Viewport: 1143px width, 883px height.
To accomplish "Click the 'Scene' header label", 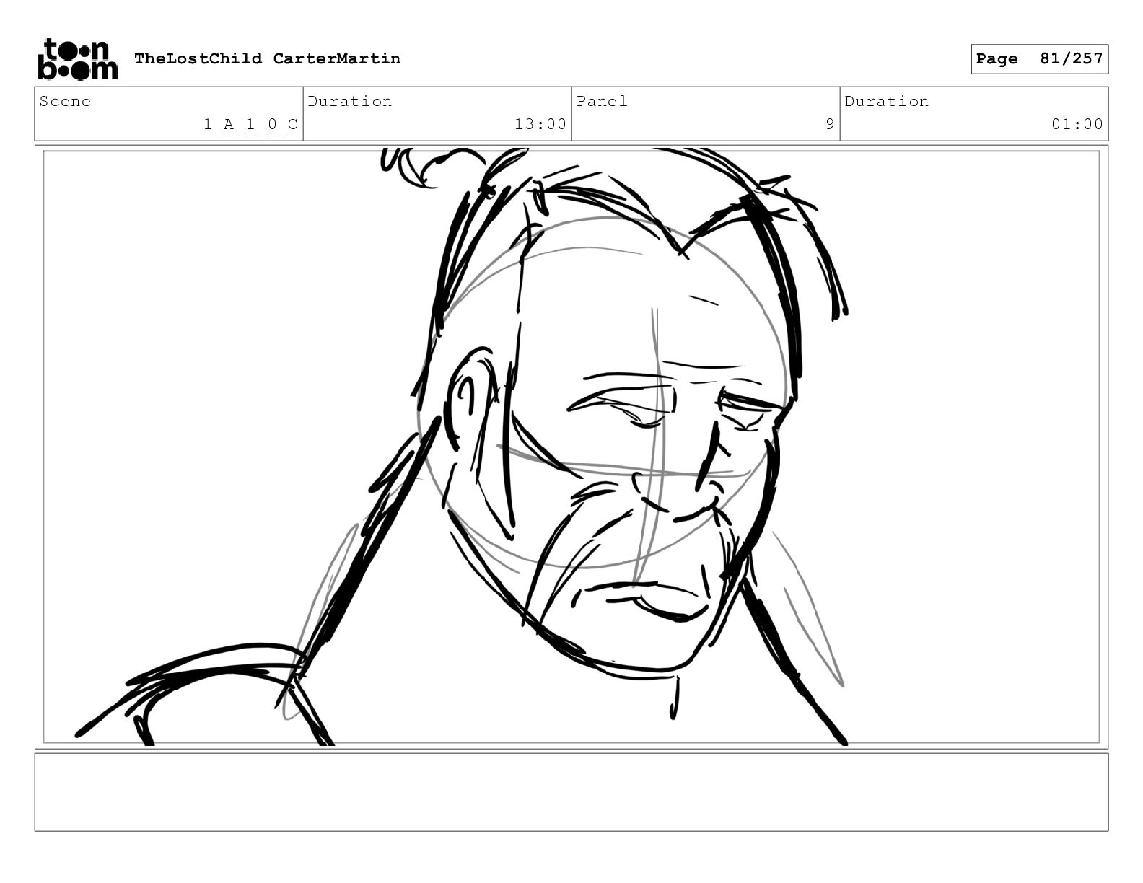I will [66, 101].
